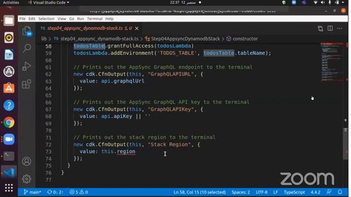Viewport: 351px width, 197px height.
Task: Open the Edit menu
Action: (32, 19)
